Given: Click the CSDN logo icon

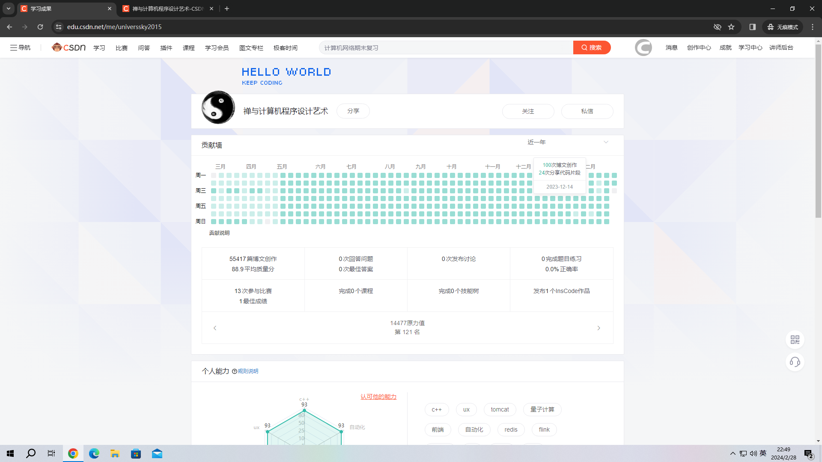Looking at the screenshot, I should [x=68, y=47].
